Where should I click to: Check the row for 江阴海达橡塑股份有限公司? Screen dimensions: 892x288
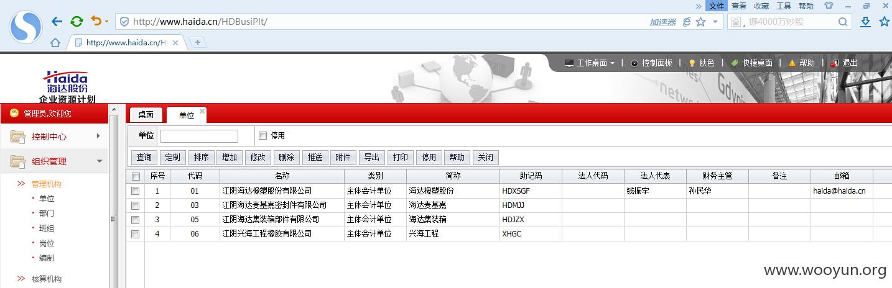(x=136, y=191)
